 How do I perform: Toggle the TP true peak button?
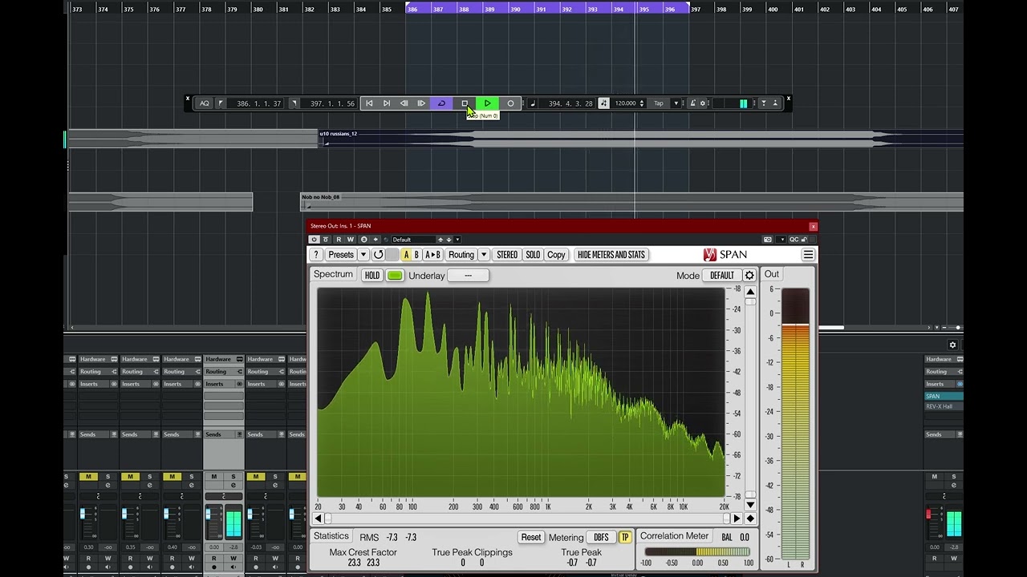[x=625, y=537]
